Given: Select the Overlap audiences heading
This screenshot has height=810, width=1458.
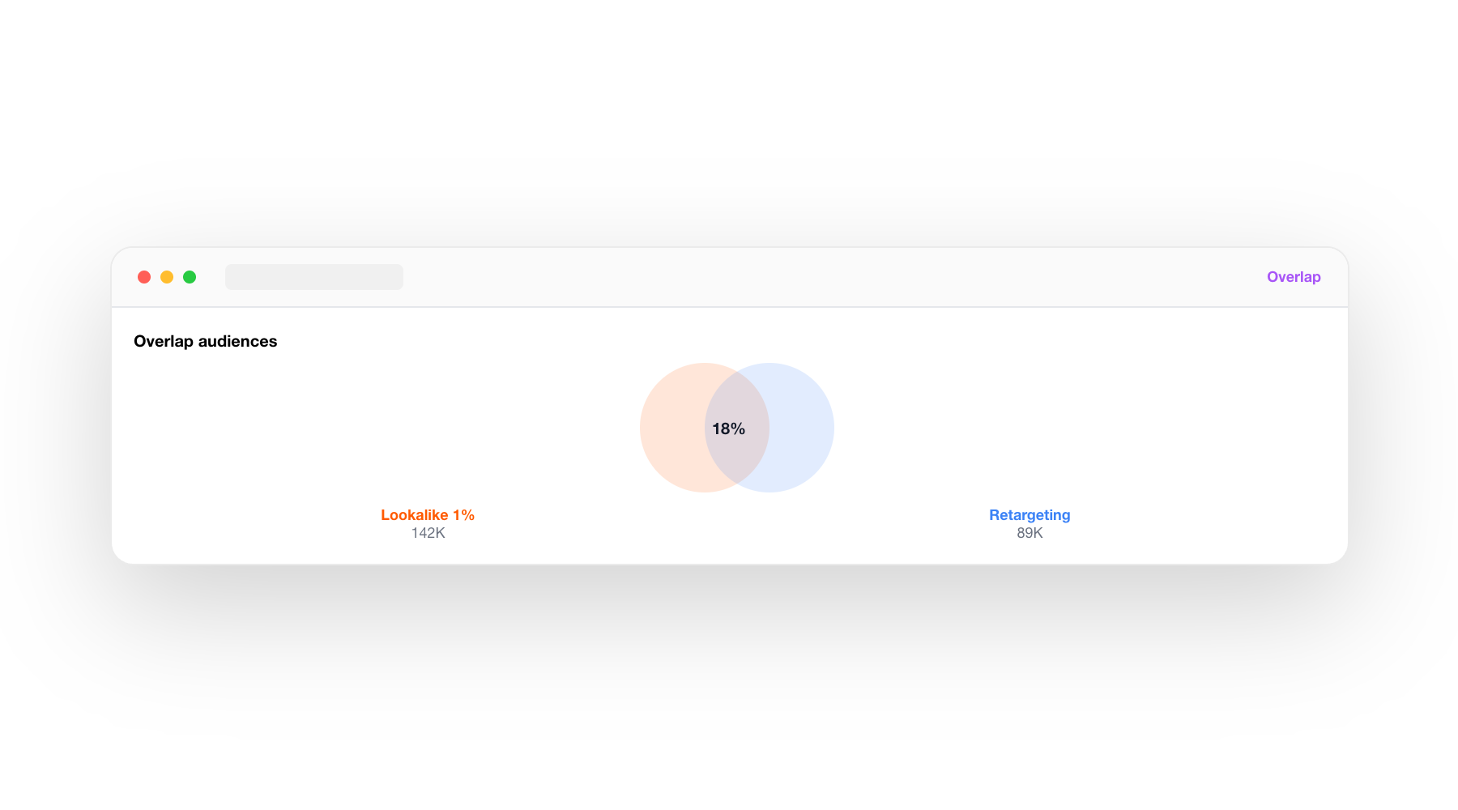Looking at the screenshot, I should point(205,341).
